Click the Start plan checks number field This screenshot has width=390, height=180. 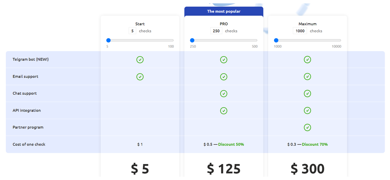coord(132,31)
